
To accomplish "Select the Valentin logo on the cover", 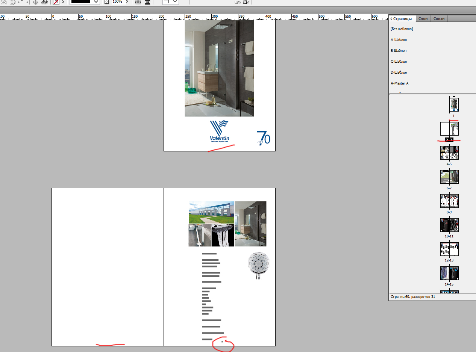I will pyautogui.click(x=220, y=131).
